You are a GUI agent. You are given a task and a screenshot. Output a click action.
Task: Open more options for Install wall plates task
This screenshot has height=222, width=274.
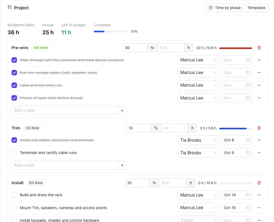point(259,140)
